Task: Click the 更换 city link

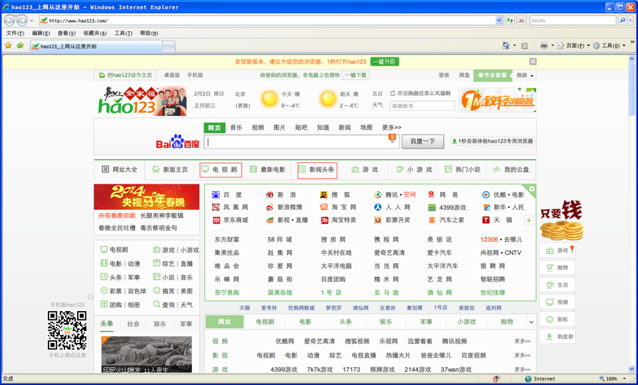Action: click(243, 106)
